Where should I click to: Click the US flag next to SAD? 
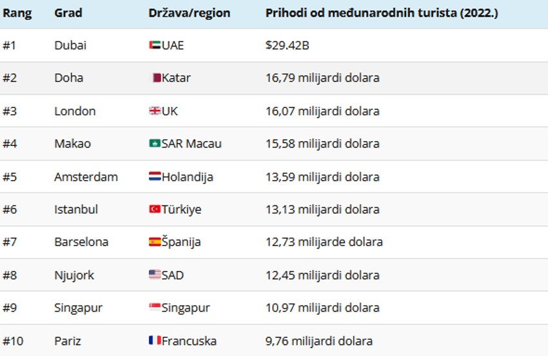tap(155, 276)
